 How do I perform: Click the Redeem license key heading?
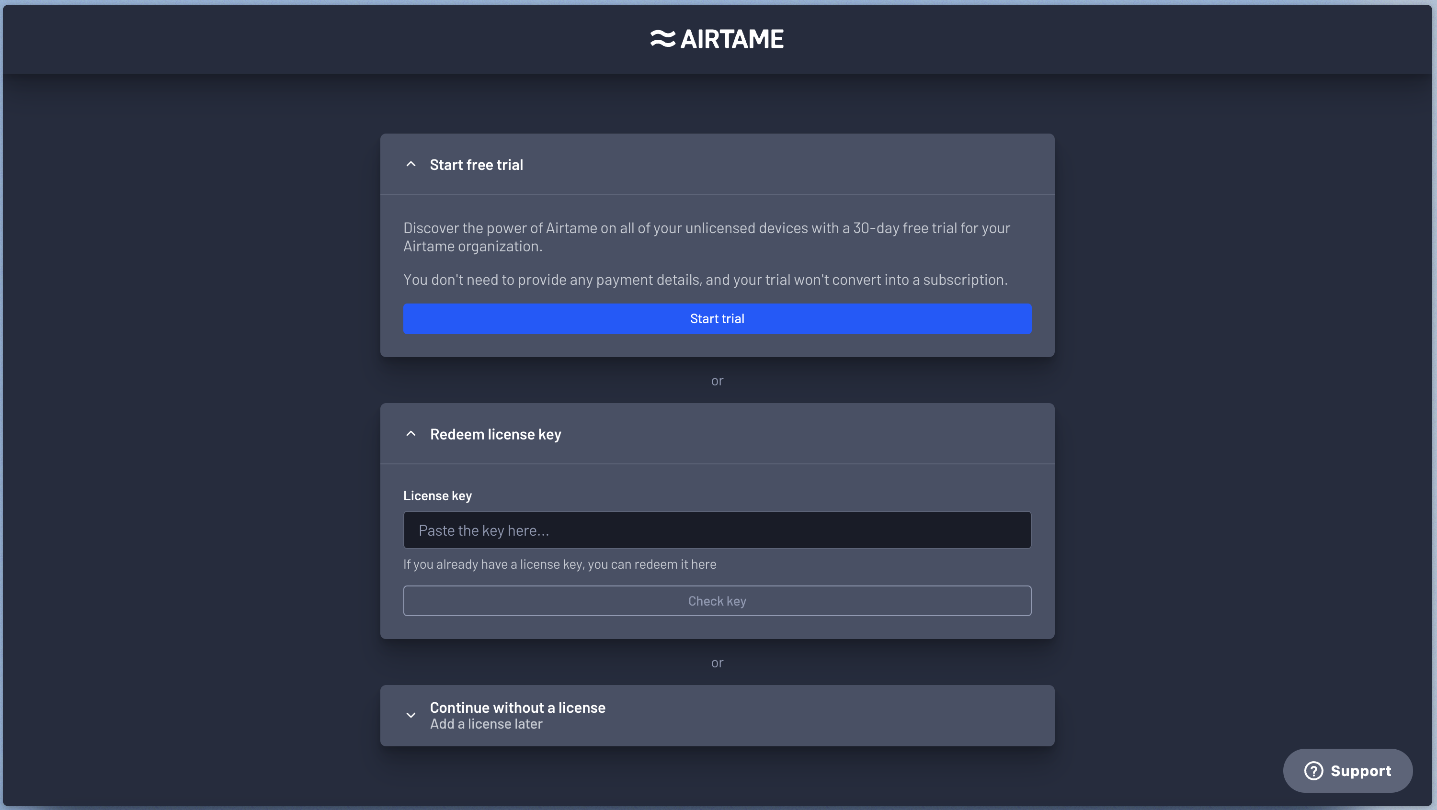(495, 434)
